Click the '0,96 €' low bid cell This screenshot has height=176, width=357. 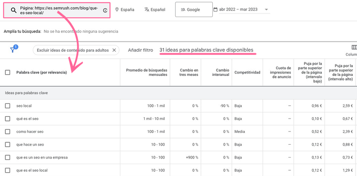(317, 106)
